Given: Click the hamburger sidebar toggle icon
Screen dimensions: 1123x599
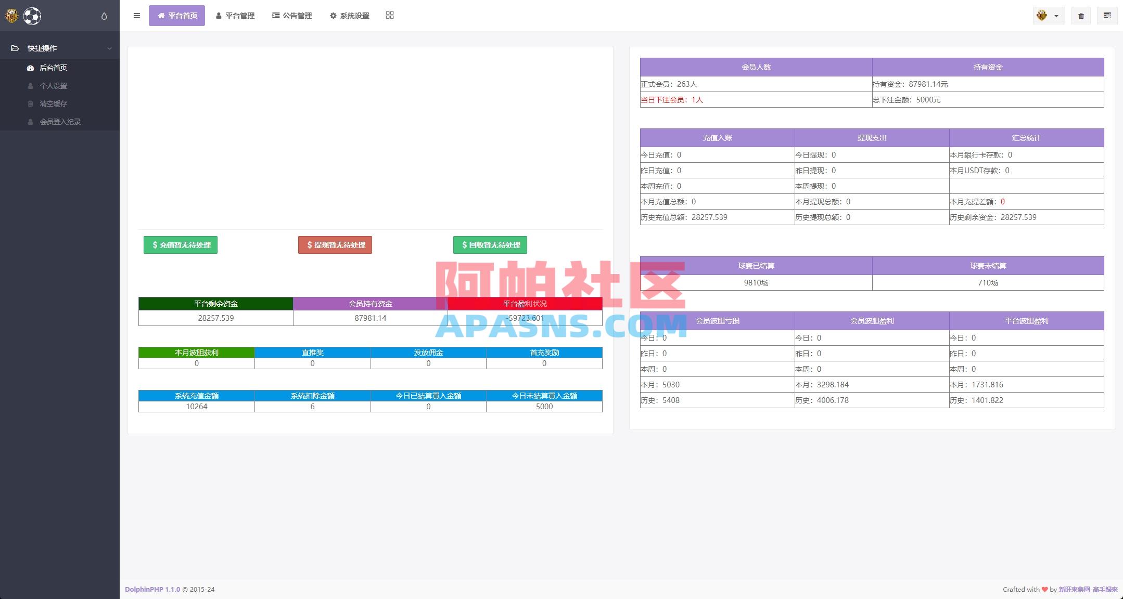Looking at the screenshot, I should click(x=137, y=16).
